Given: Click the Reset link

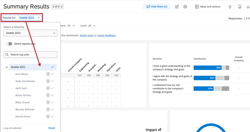Looking at the screenshot, I should pos(51,128).
